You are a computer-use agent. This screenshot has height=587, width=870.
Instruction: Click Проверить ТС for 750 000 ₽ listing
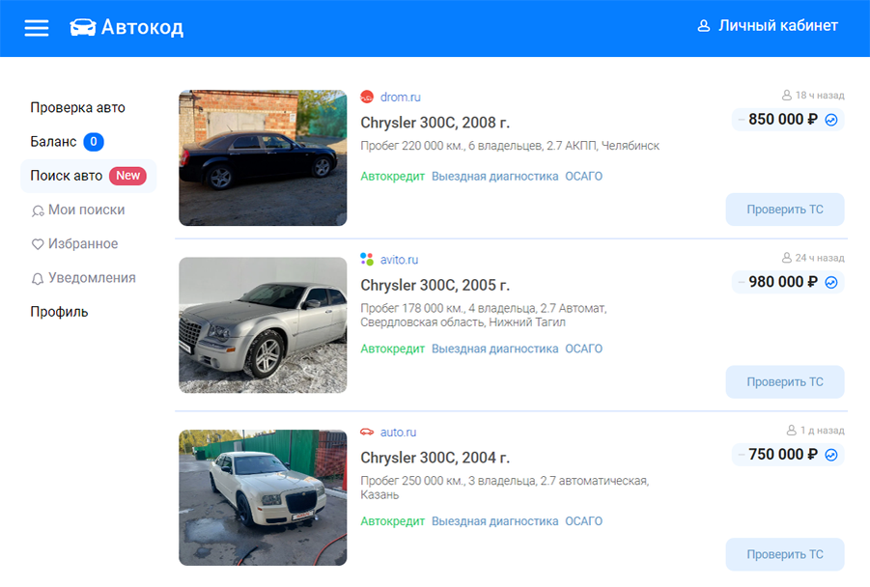785,555
